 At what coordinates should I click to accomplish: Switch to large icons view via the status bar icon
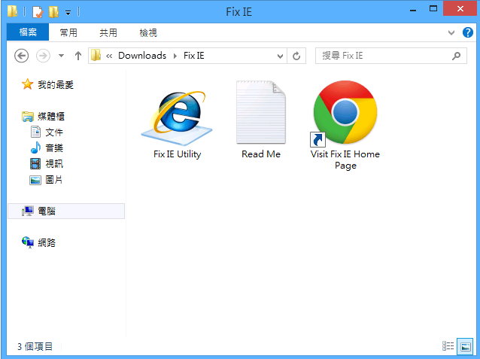(465, 346)
